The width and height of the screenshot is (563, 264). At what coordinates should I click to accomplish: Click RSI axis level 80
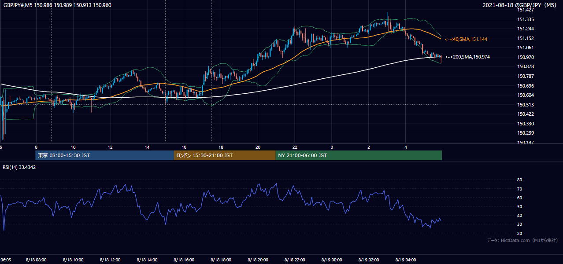(519, 180)
